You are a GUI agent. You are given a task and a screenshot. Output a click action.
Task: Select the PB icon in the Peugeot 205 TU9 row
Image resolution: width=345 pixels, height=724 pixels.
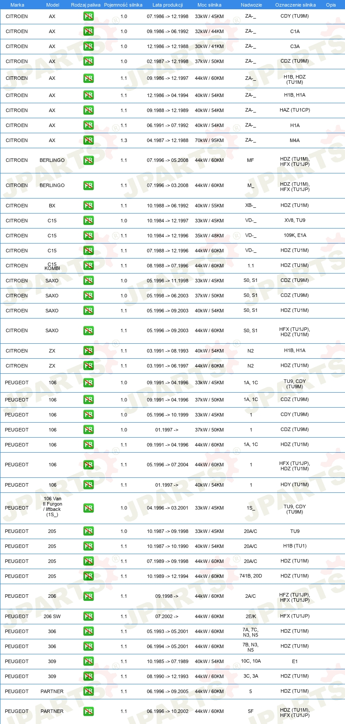coord(88,531)
